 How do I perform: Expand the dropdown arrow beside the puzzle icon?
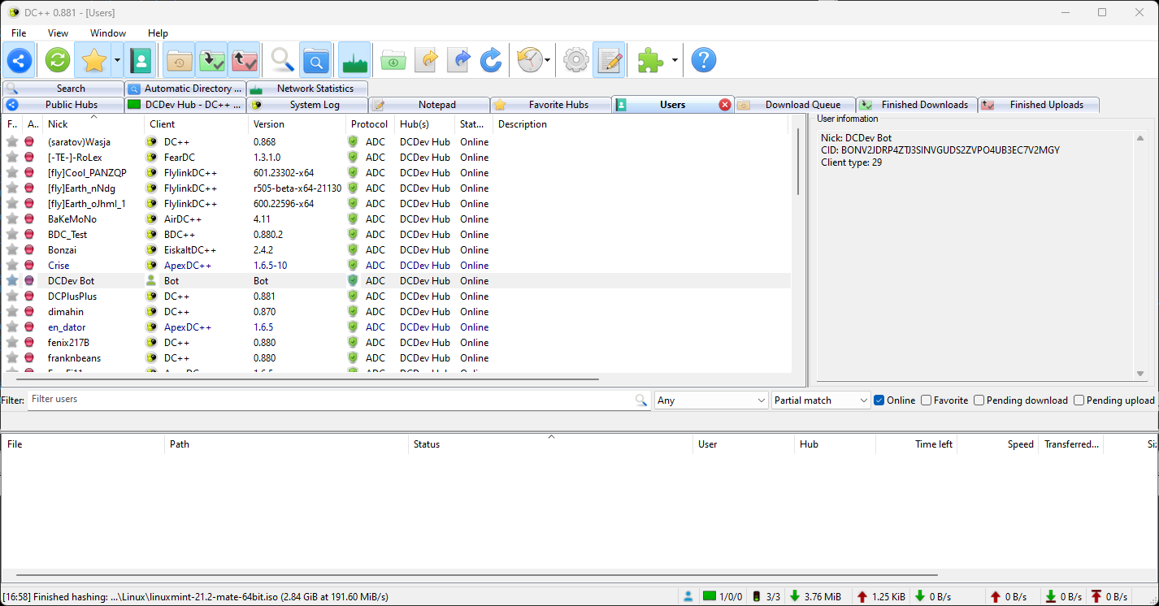point(675,60)
